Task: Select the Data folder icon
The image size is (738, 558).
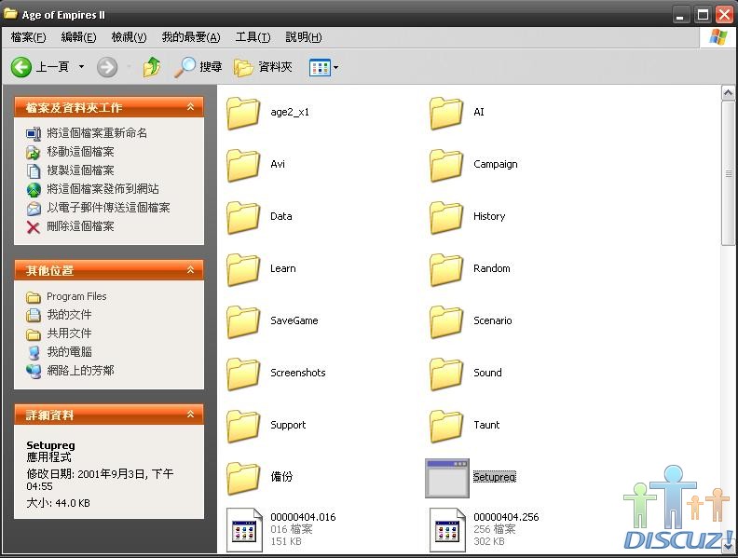Action: pos(243,217)
